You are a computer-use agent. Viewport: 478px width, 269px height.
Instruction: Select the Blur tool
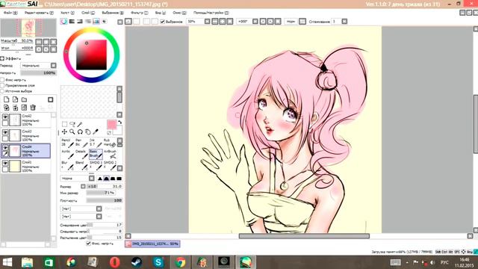68,166
